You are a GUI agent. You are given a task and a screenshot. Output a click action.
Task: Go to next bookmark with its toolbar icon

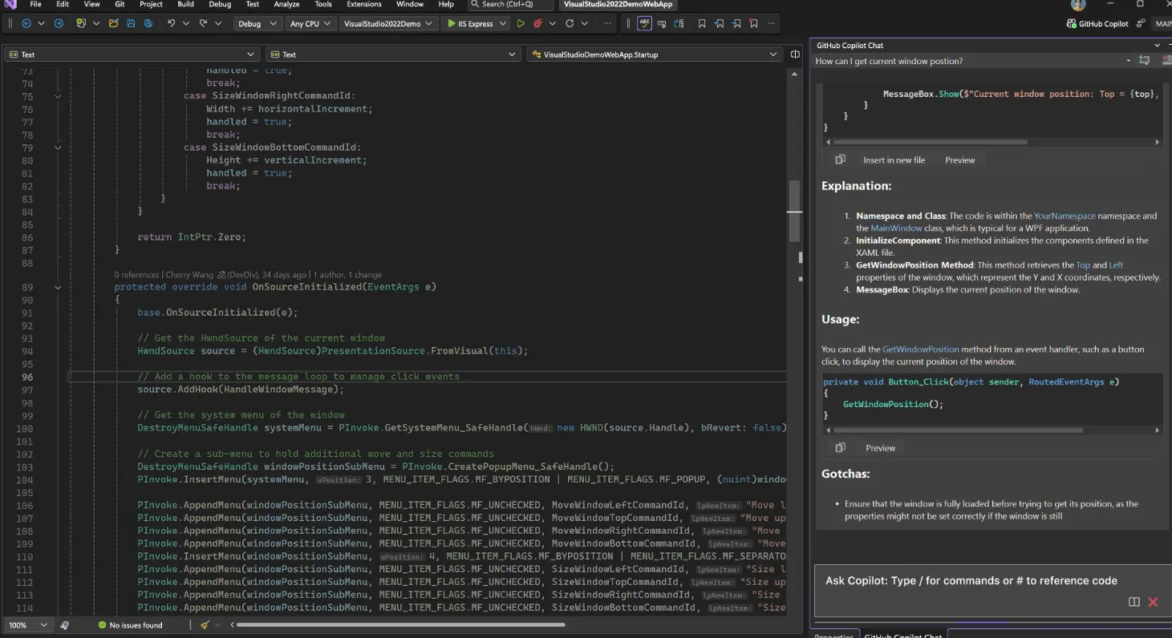pos(736,23)
